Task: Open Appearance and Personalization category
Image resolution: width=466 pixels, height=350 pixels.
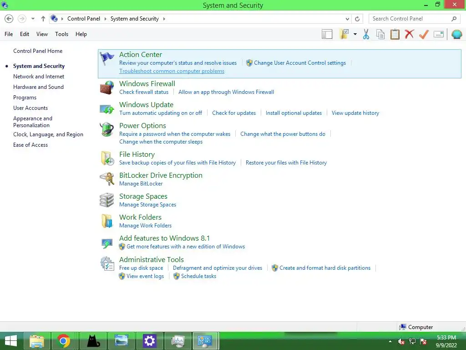Action: point(33,122)
